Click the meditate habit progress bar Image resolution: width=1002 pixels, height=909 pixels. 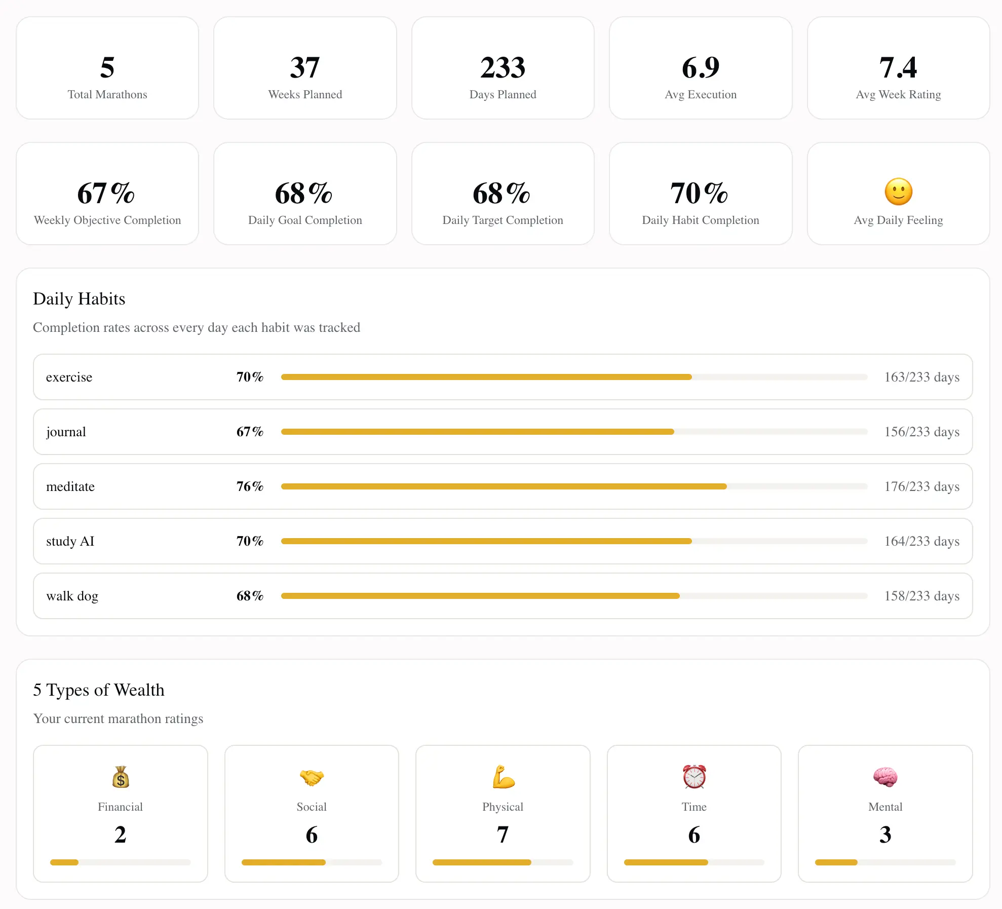tap(574, 486)
